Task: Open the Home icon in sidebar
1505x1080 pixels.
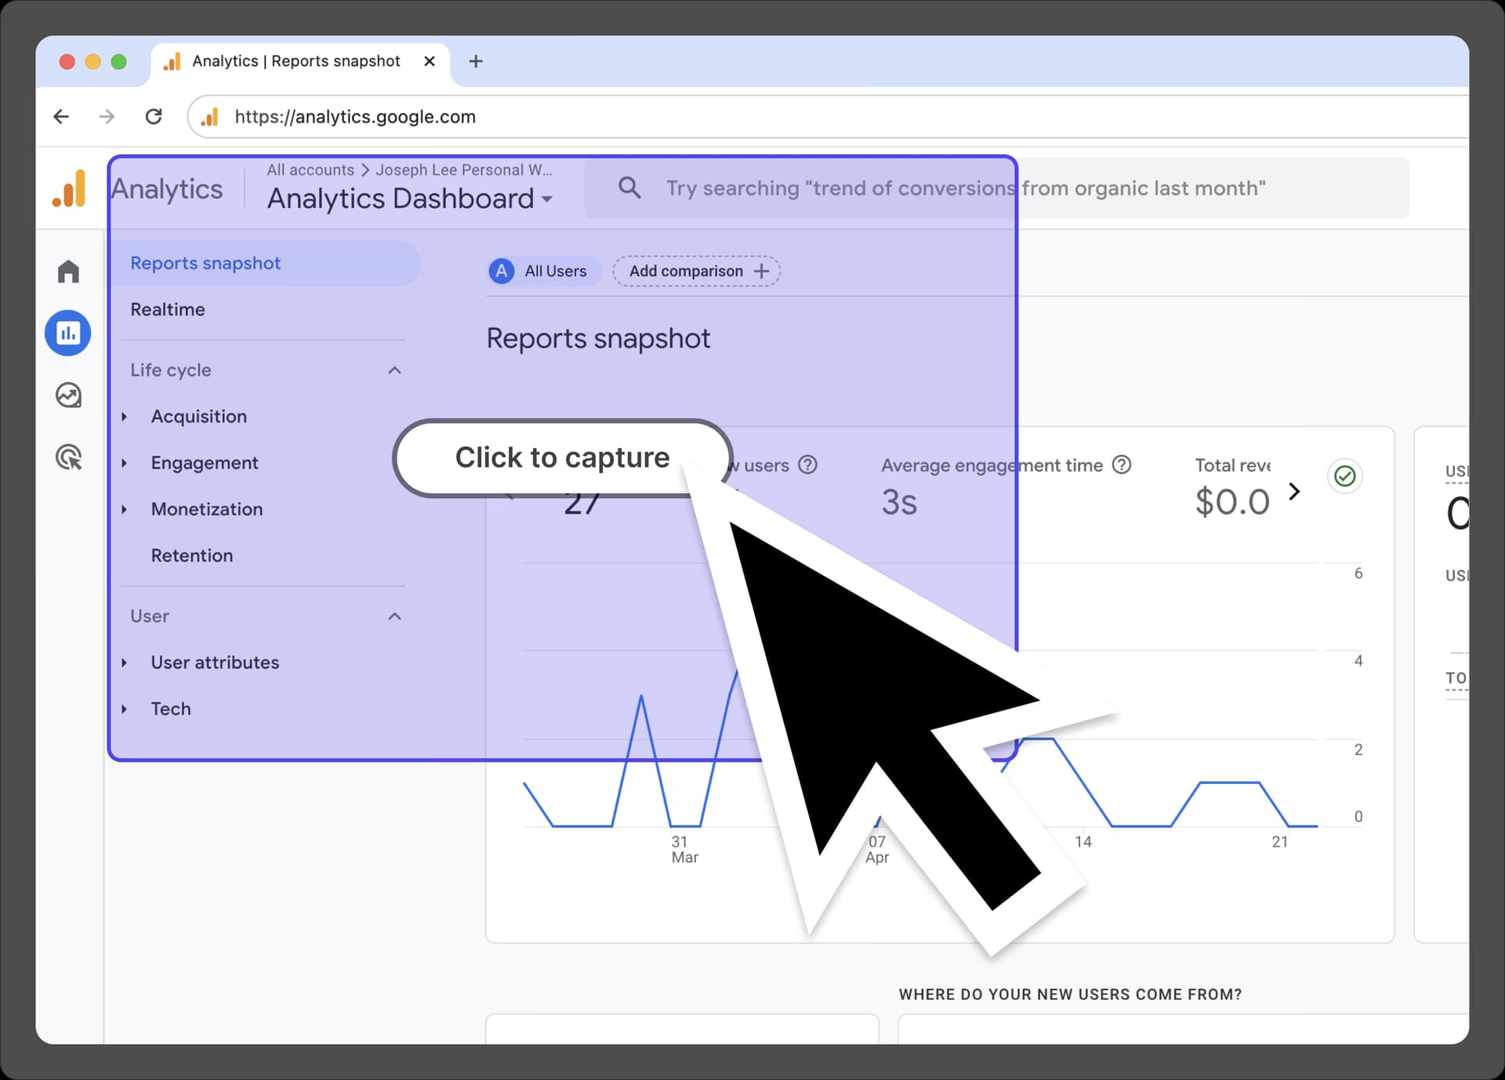Action: tap(68, 272)
